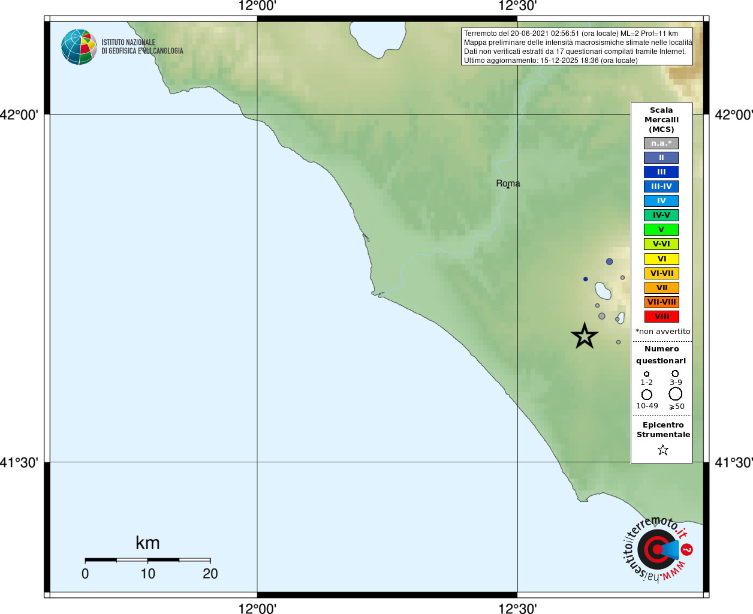
Task: Pick the VIII red legend swatch
Action: (661, 317)
